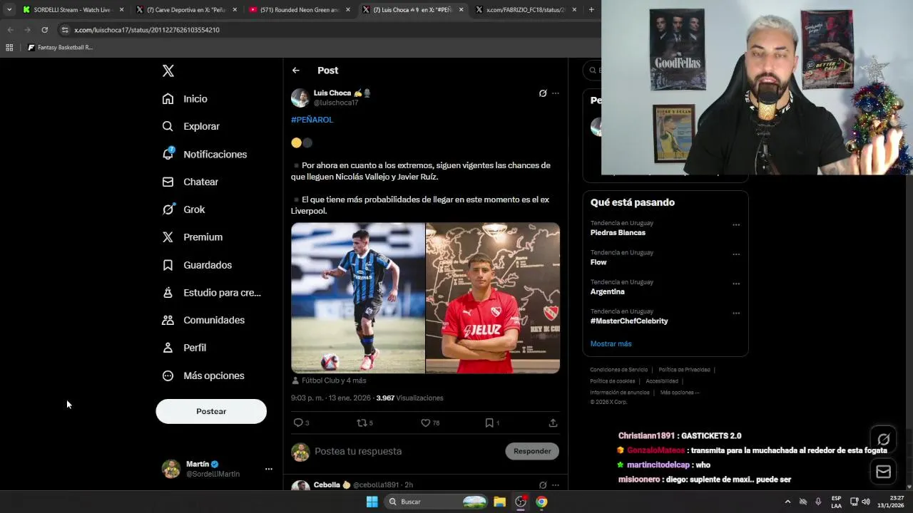Open a new browser tab
The width and height of the screenshot is (913, 513).
(x=591, y=10)
